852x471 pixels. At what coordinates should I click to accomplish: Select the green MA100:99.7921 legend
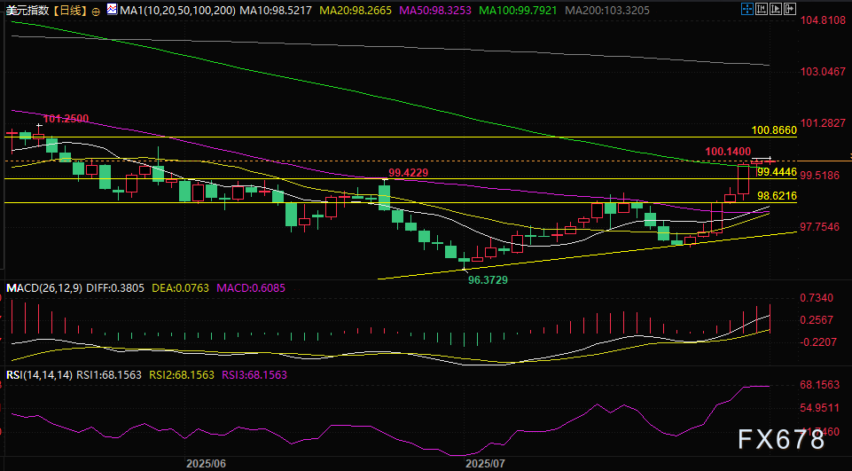point(515,11)
